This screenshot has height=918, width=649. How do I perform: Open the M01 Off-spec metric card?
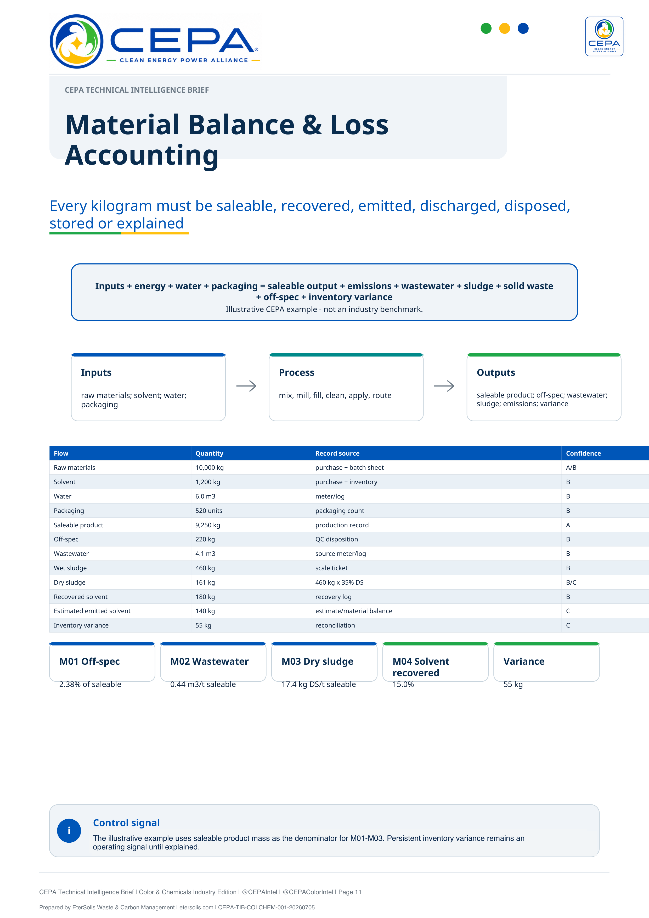click(x=102, y=662)
